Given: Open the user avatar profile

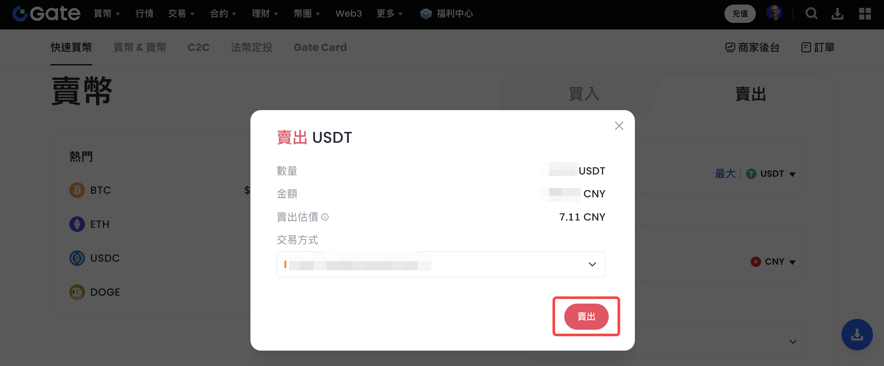Looking at the screenshot, I should (x=774, y=13).
